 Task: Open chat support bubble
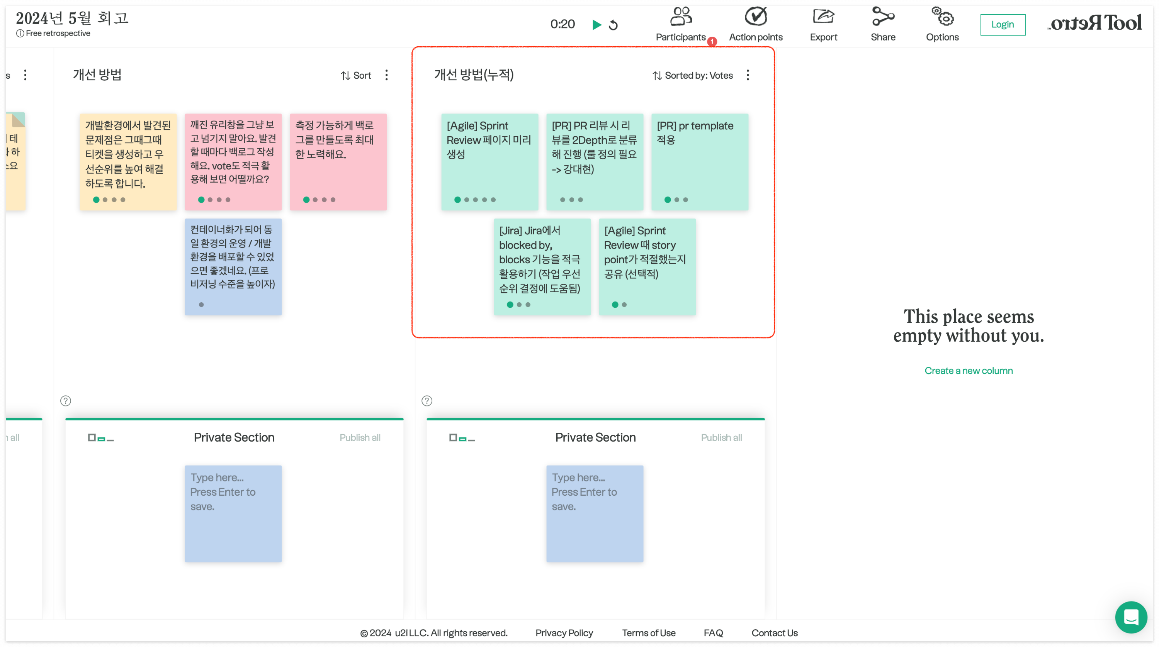point(1131,617)
